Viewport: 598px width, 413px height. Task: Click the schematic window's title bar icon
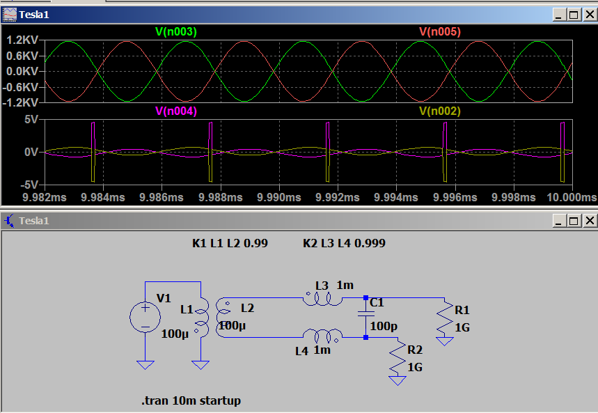(x=9, y=221)
